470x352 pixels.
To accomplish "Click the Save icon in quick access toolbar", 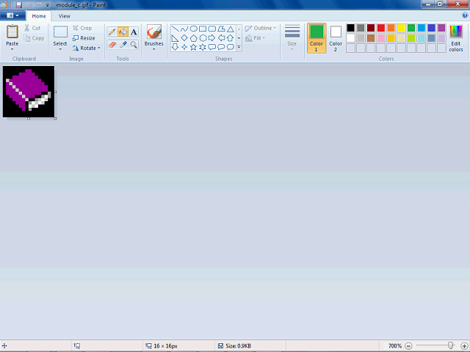I will click(18, 5).
